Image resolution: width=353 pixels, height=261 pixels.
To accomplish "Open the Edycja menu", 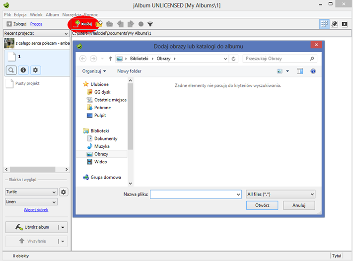I will (20, 14).
